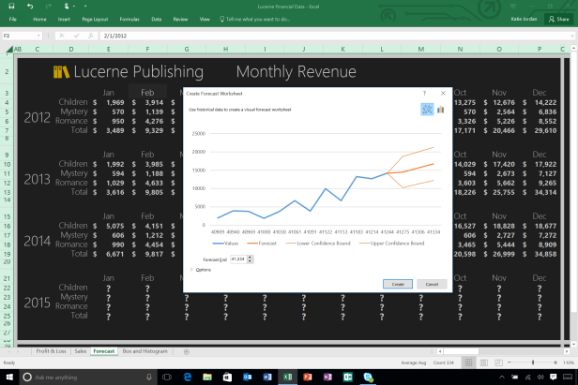Click the Create button
Image resolution: width=578 pixels, height=385 pixels.
click(398, 284)
